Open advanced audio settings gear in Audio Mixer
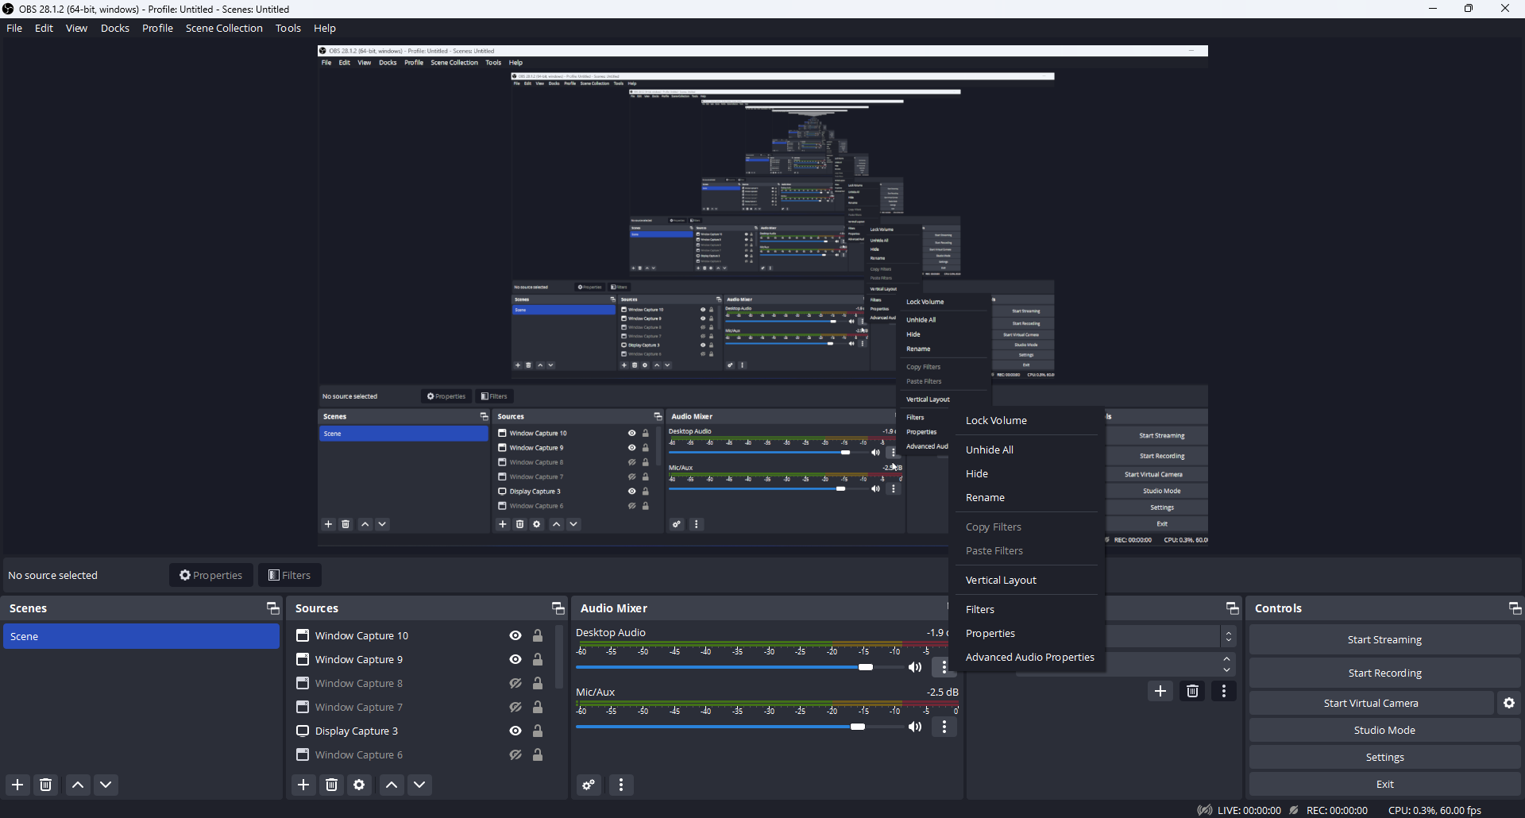 [588, 785]
